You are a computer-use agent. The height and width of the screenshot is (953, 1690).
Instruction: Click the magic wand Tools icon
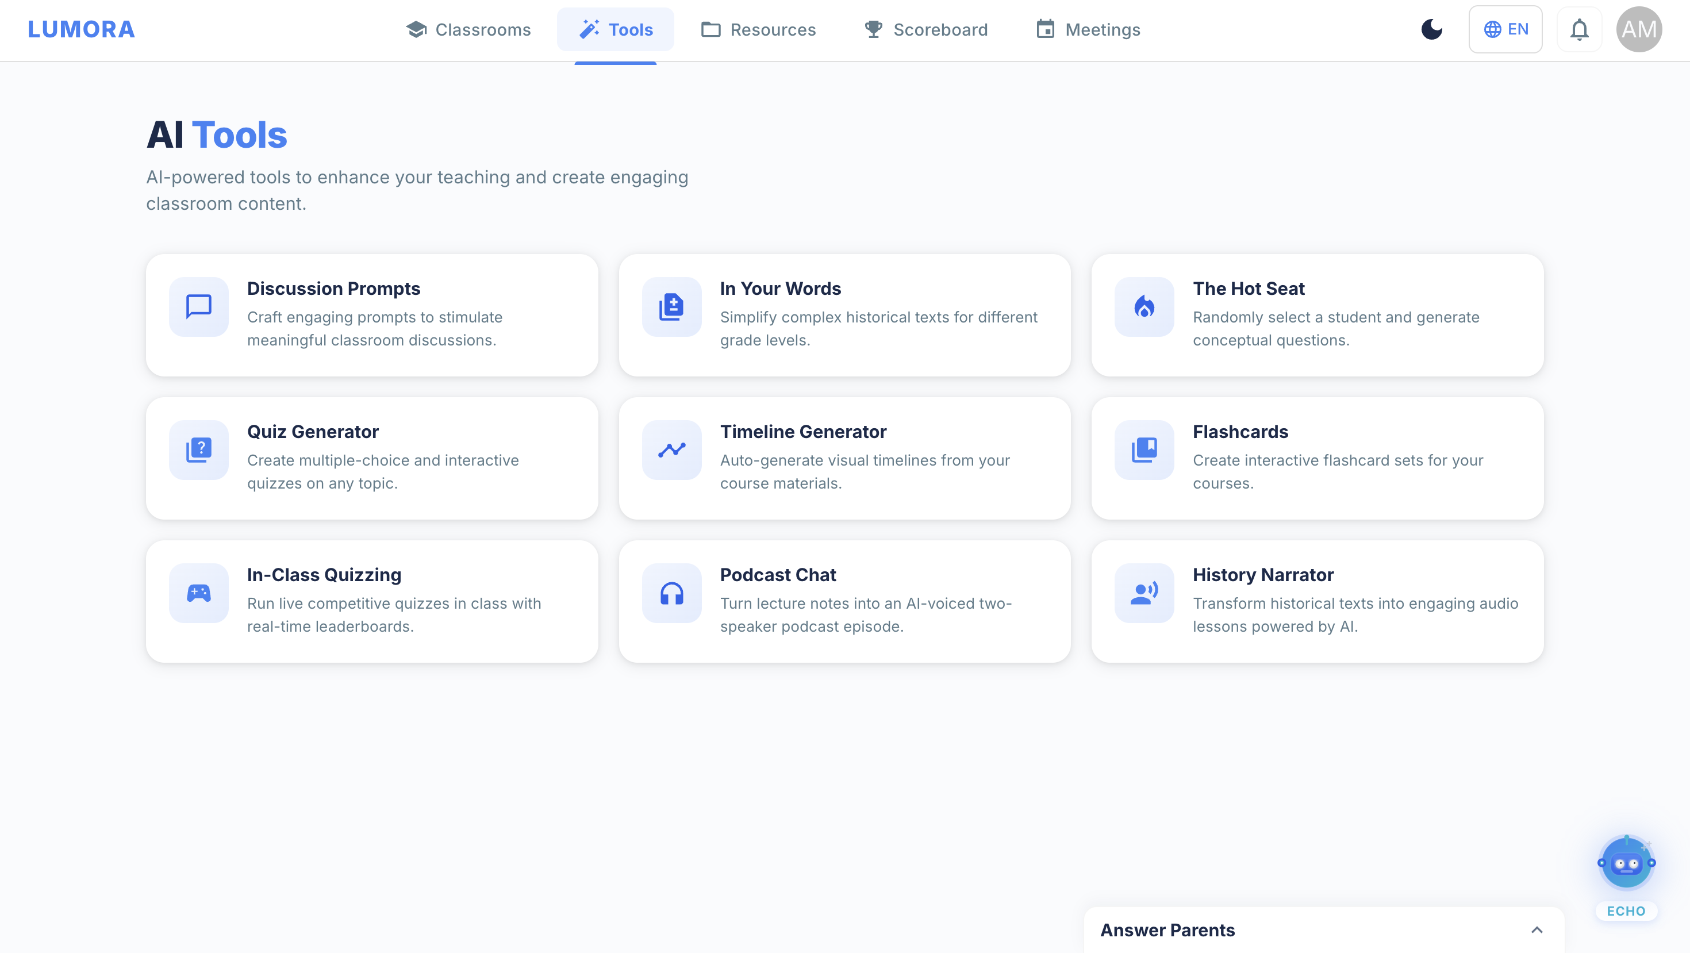click(x=589, y=29)
